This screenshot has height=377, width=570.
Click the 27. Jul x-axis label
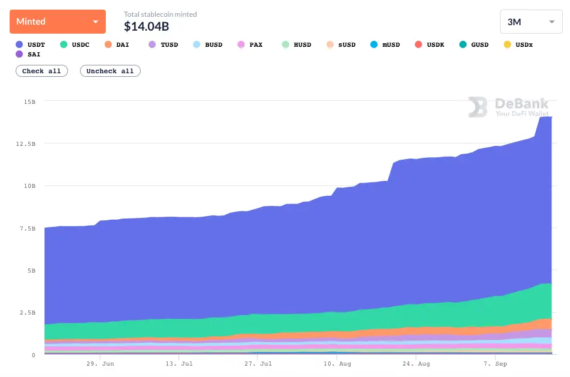[258, 364]
